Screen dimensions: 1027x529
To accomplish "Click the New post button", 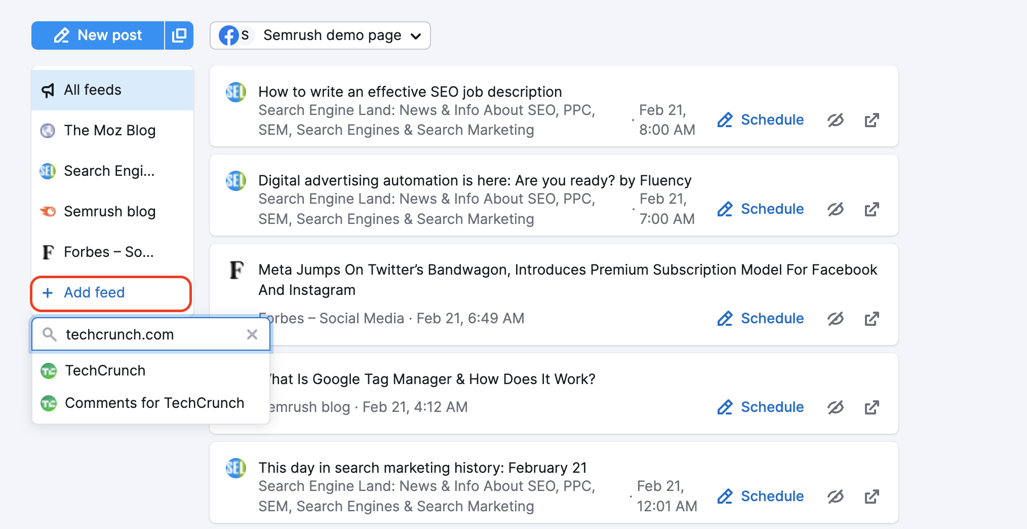I will (98, 35).
